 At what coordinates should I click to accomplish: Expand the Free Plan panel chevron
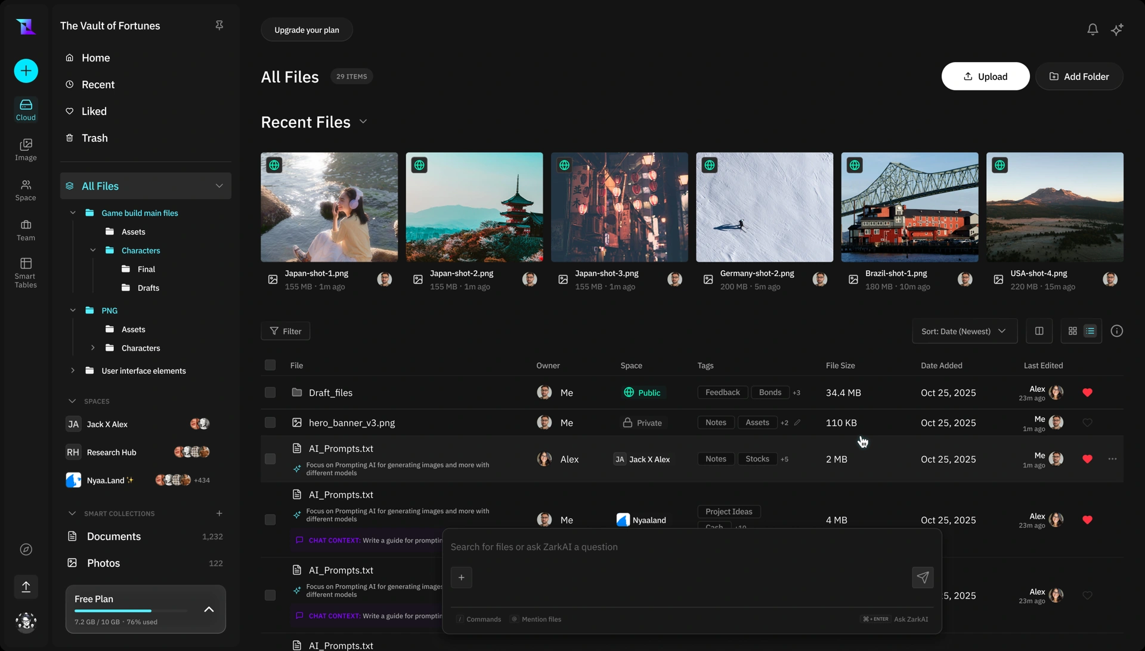click(209, 609)
